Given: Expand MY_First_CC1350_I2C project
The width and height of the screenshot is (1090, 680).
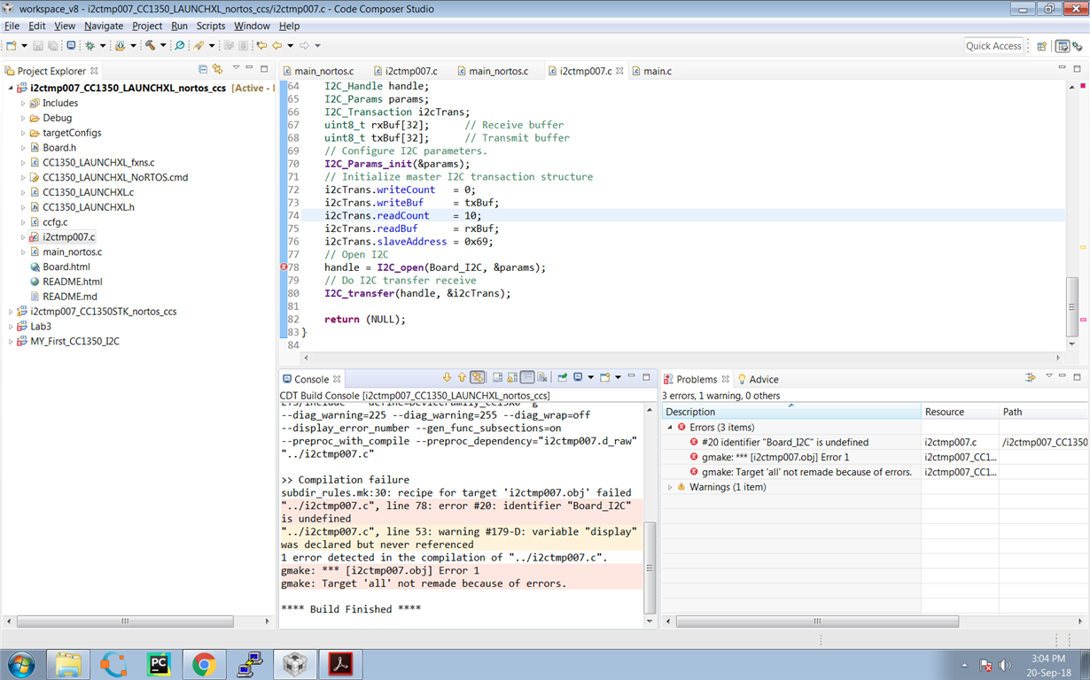Looking at the screenshot, I should [11, 342].
